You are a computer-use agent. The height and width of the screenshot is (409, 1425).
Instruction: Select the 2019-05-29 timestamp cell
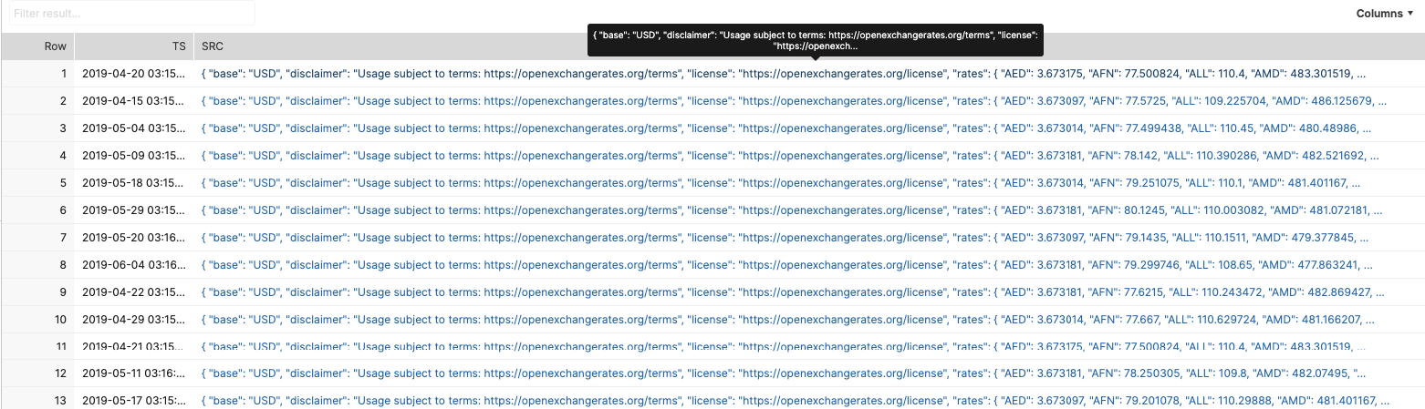pos(133,210)
